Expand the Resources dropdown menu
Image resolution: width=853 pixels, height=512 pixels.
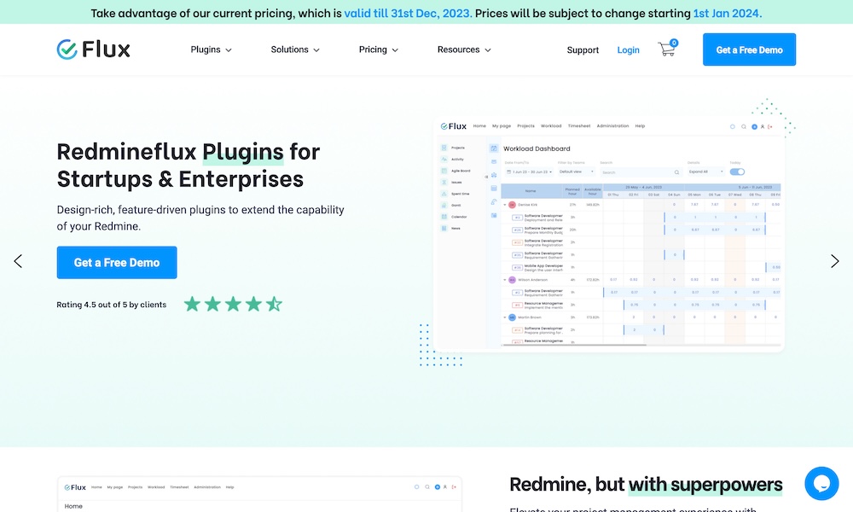[464, 49]
